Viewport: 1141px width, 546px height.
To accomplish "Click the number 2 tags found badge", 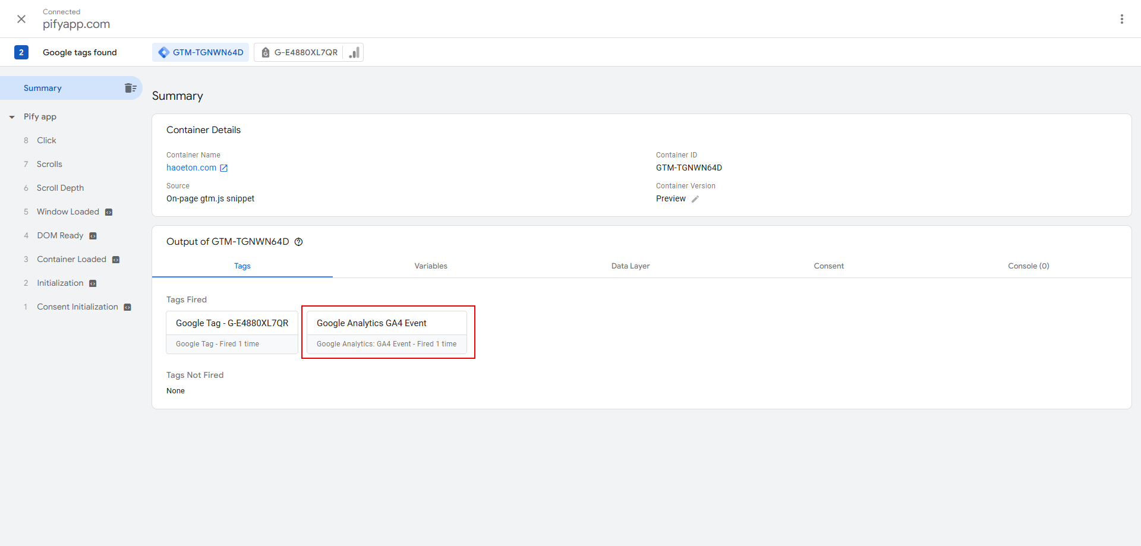I will click(x=21, y=52).
